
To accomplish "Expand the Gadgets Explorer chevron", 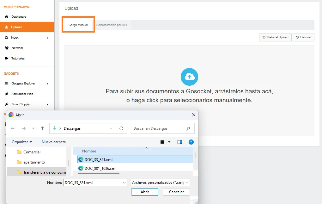I will (47, 83).
